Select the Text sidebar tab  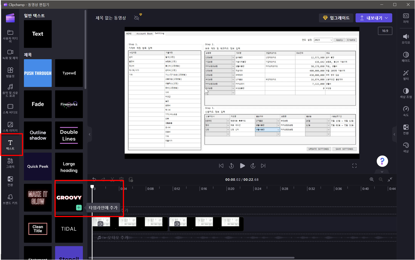tap(10, 145)
